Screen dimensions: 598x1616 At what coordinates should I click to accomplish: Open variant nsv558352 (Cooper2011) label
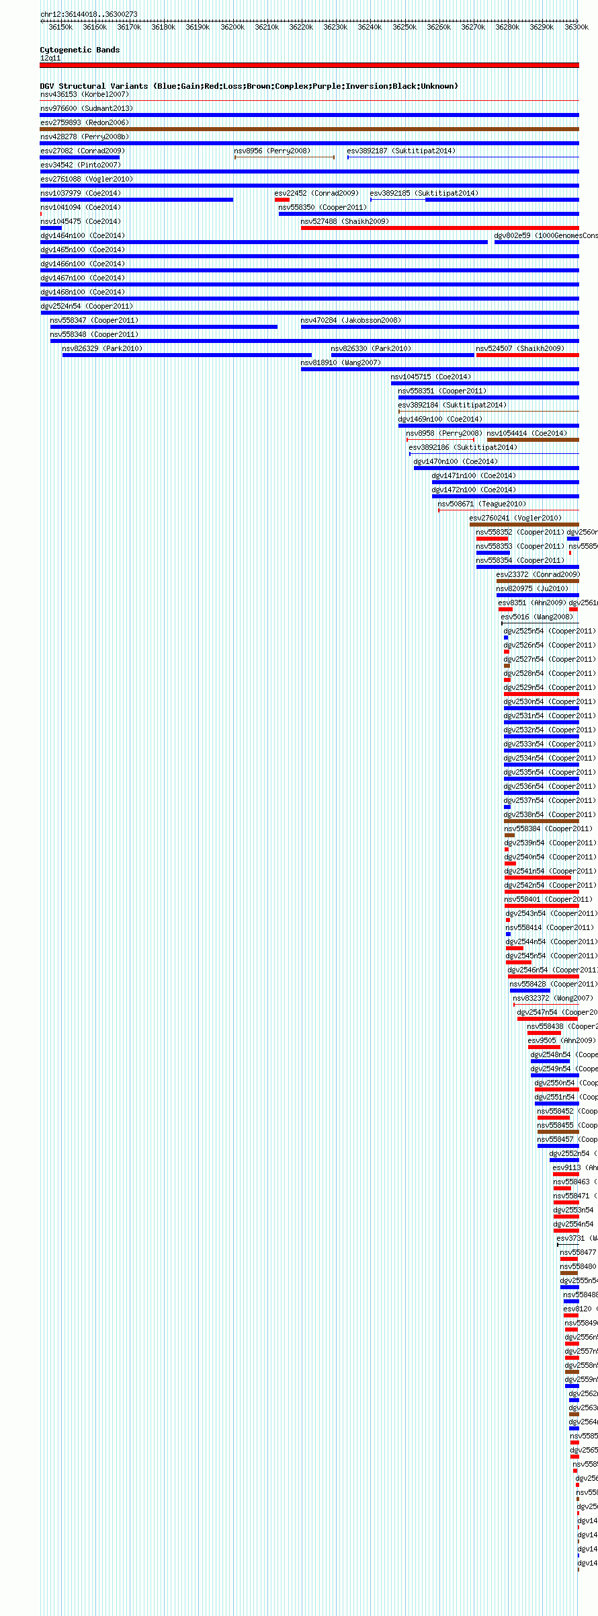point(520,532)
